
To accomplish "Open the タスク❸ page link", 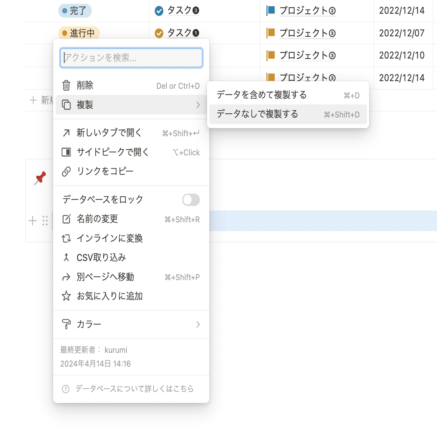I will (x=183, y=11).
